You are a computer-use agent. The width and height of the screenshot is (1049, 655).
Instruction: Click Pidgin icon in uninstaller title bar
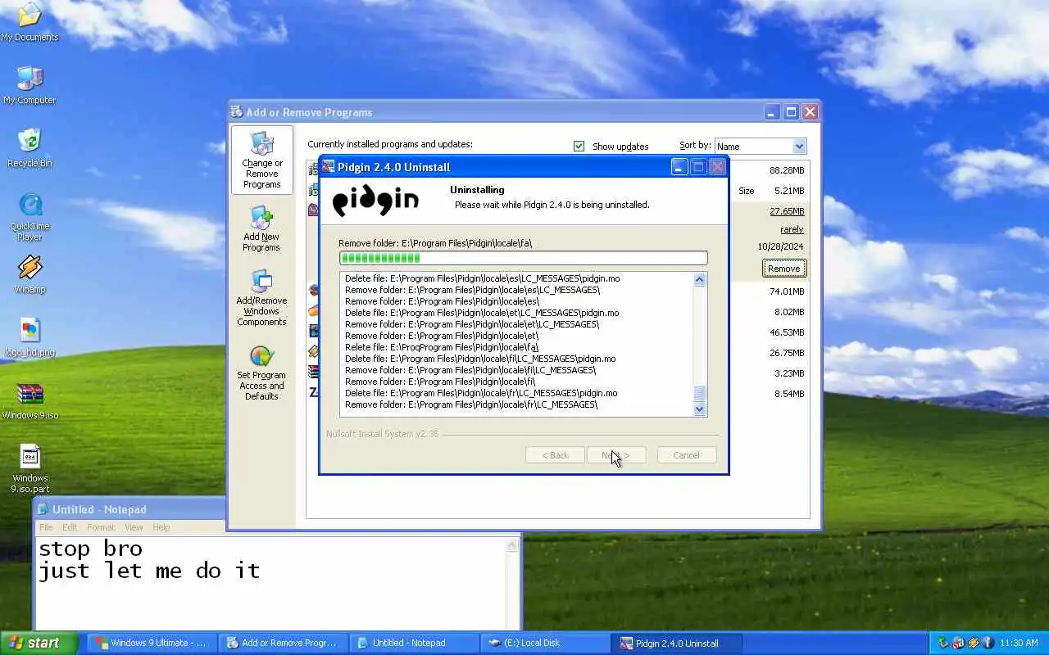328,167
